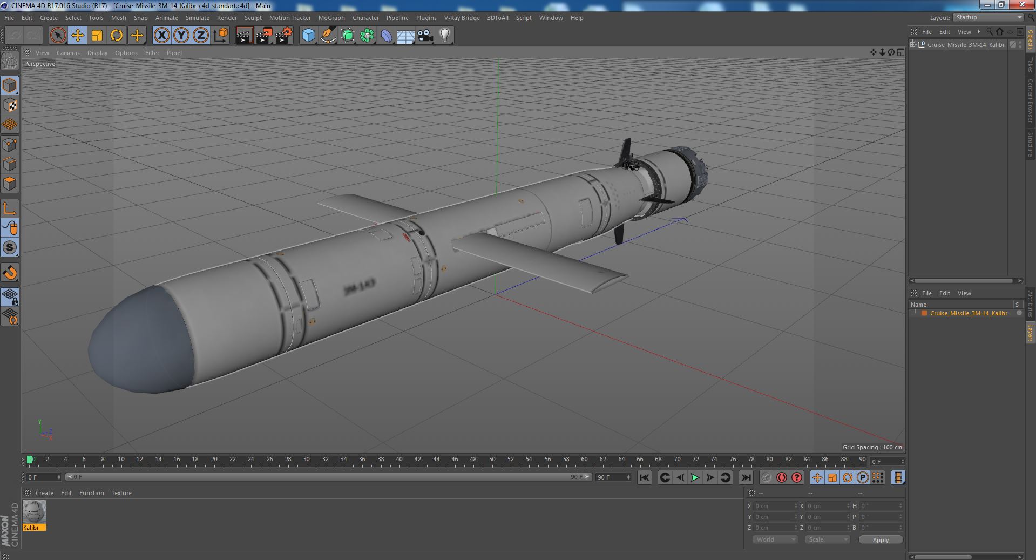Image resolution: width=1036 pixels, height=560 pixels.
Task: Open the File menu
Action: [x=9, y=18]
